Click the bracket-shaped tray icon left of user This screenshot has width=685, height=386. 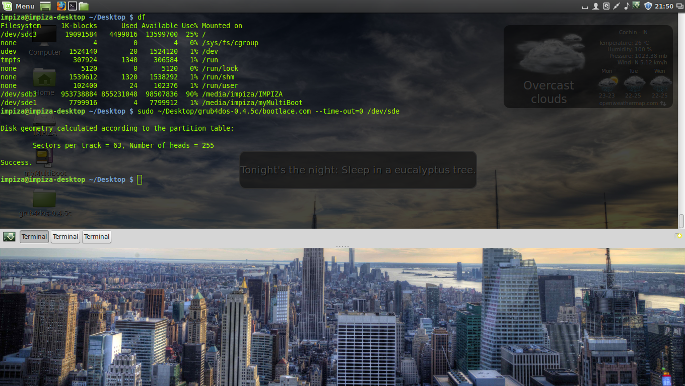pyautogui.click(x=585, y=7)
